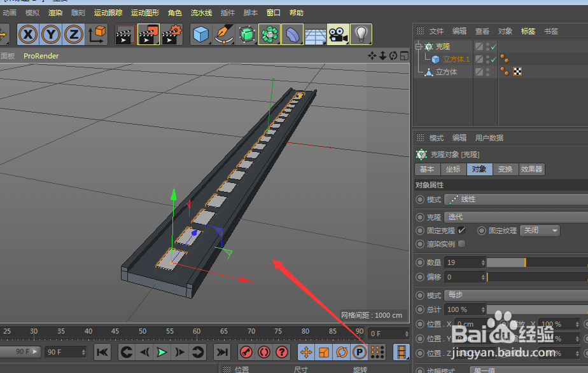Enable the 渲染实例 checkbox
This screenshot has width=588, height=373.
(x=462, y=244)
